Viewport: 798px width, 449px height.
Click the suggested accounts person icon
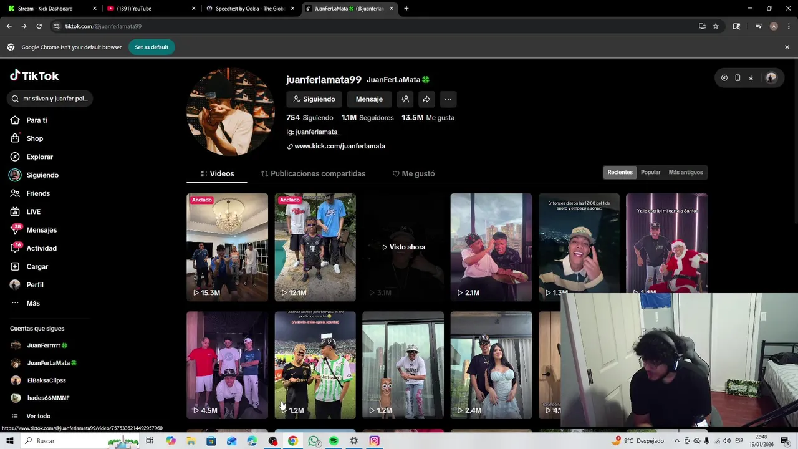405,99
